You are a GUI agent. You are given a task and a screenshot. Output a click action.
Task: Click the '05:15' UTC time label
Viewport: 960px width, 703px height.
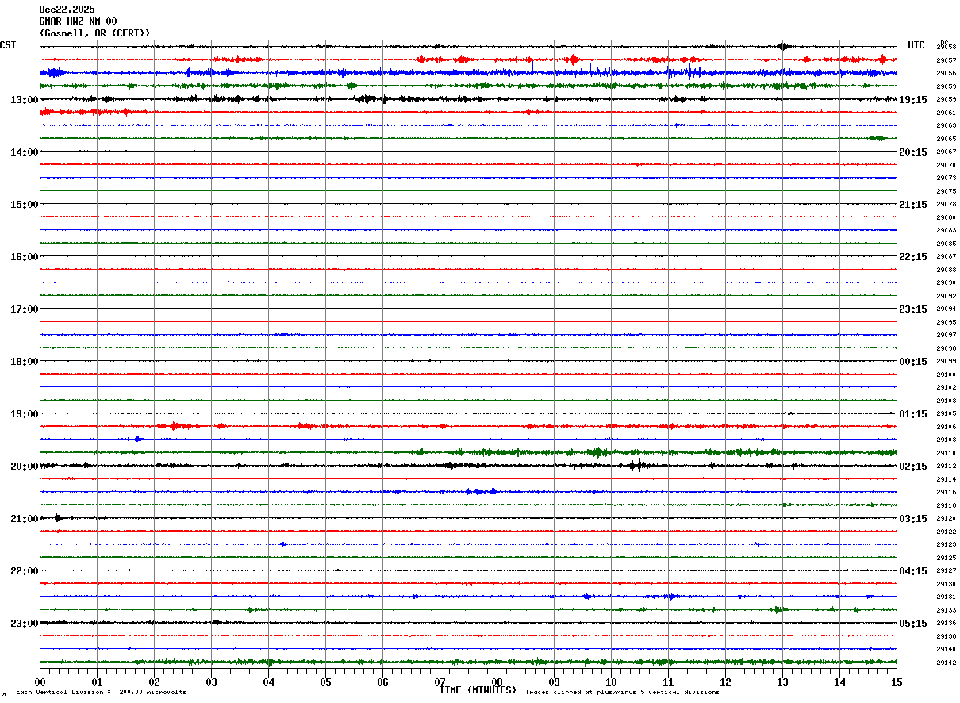[913, 624]
